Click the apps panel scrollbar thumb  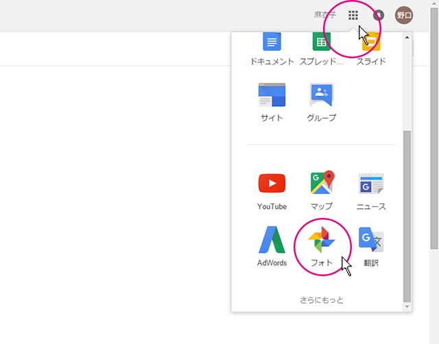(407, 217)
